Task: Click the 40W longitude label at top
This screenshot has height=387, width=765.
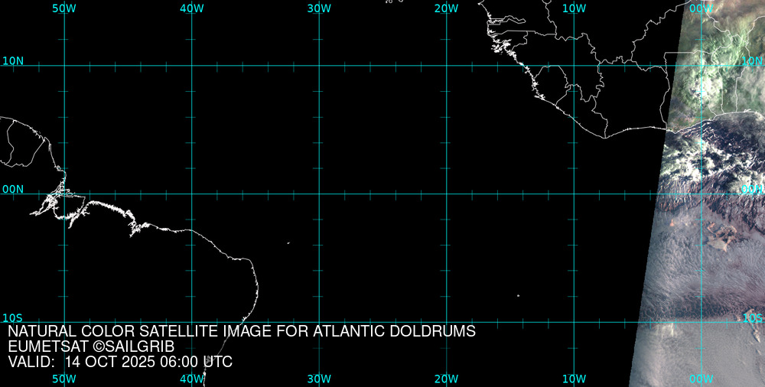Action: [x=191, y=8]
